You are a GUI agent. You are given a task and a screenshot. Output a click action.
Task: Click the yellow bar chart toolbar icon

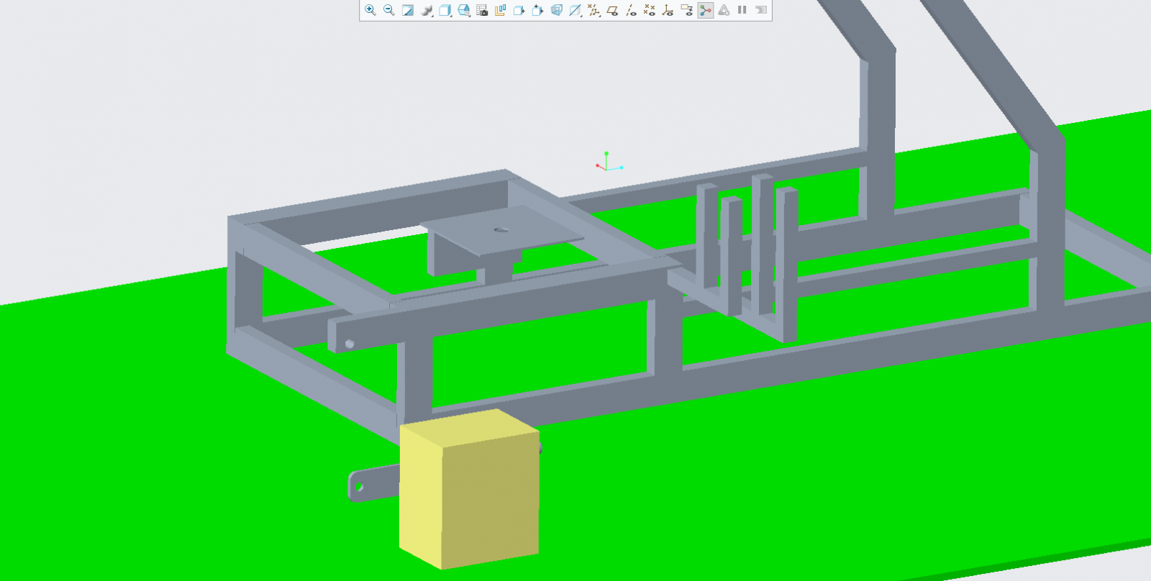(x=501, y=10)
